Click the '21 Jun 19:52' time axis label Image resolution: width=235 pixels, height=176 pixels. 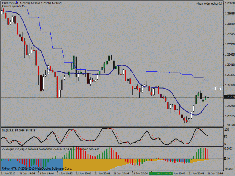tap(65, 173)
